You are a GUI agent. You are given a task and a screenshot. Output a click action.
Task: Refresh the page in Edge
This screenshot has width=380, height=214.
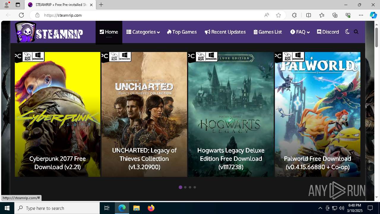[x=21, y=15]
